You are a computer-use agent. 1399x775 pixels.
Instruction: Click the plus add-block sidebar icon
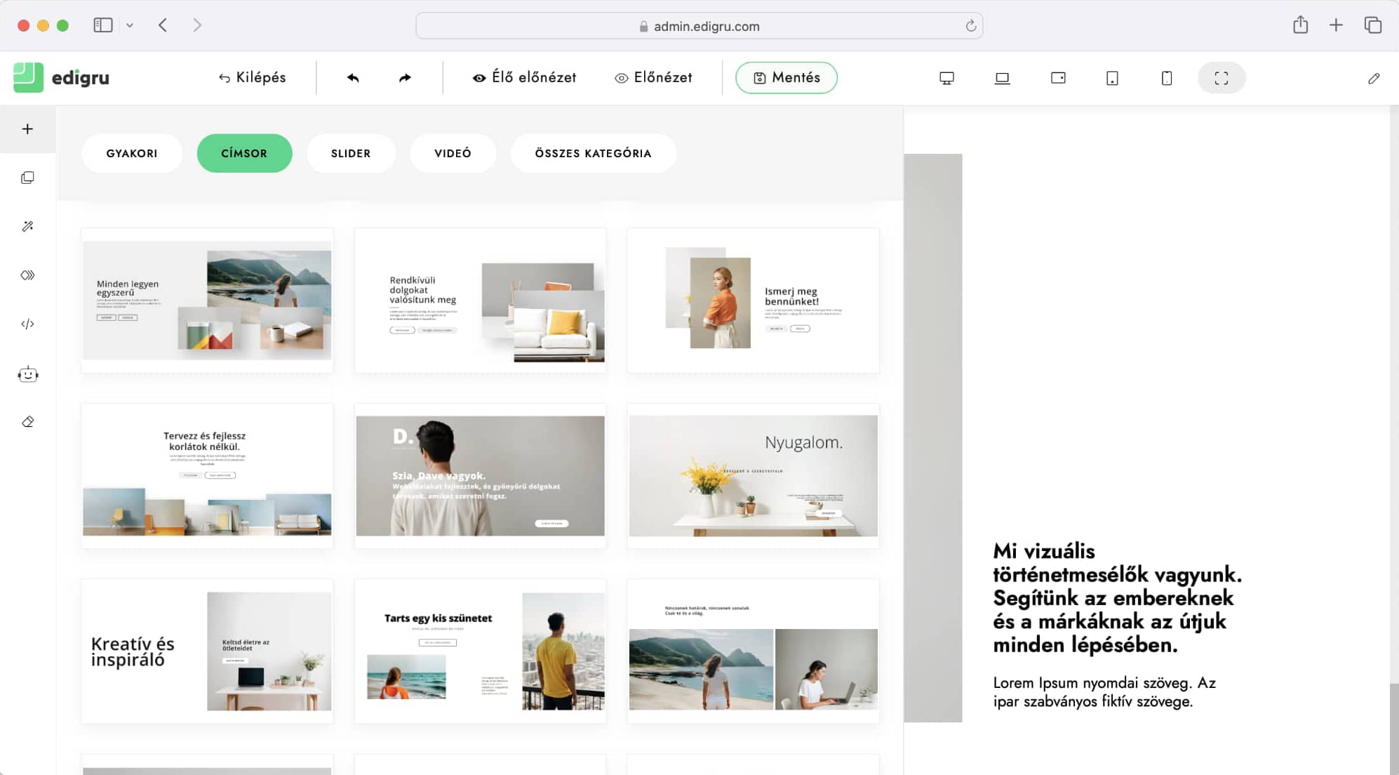(x=27, y=129)
